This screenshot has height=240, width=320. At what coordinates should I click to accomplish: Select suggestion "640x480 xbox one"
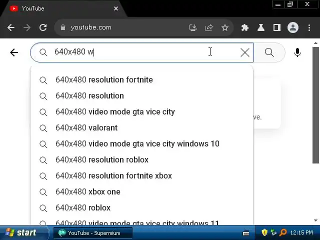tap(141, 192)
